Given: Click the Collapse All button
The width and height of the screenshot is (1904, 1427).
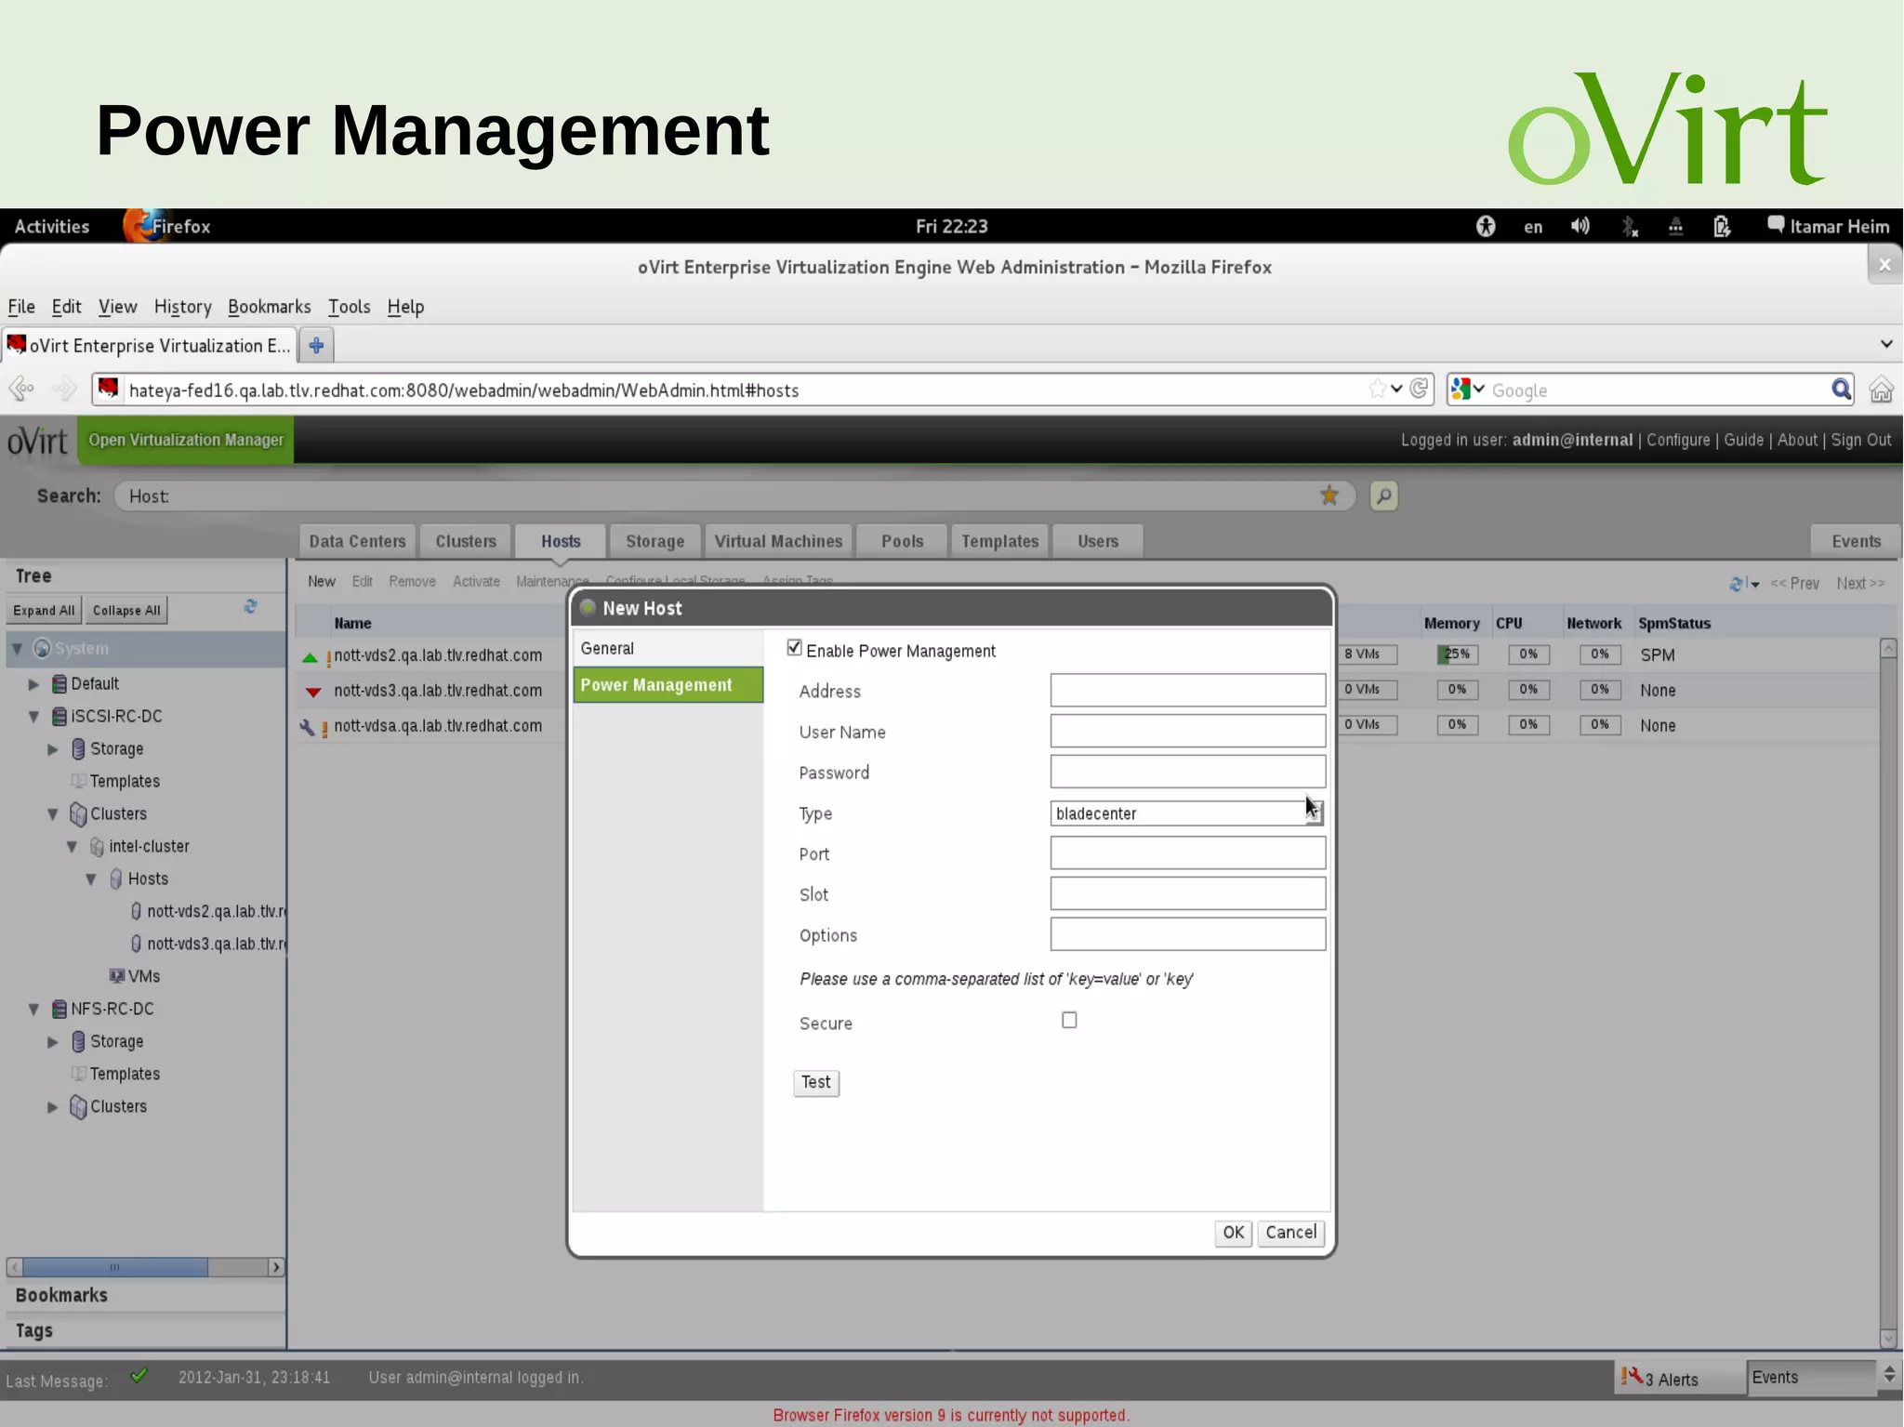Looking at the screenshot, I should pyautogui.click(x=126, y=611).
